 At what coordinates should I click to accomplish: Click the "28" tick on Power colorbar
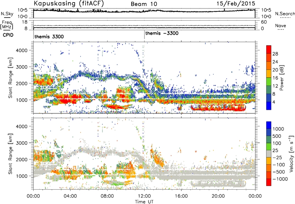pos(275,54)
